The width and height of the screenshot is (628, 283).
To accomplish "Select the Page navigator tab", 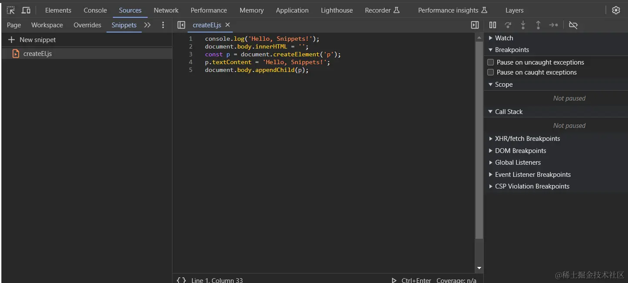I will coord(14,25).
